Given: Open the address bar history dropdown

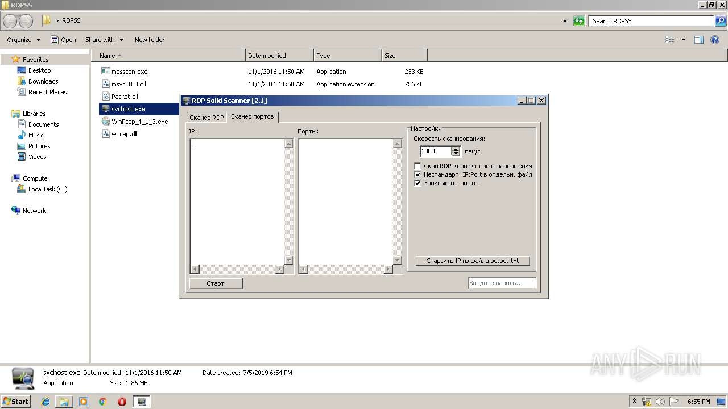Looking at the screenshot, I should coord(565,21).
